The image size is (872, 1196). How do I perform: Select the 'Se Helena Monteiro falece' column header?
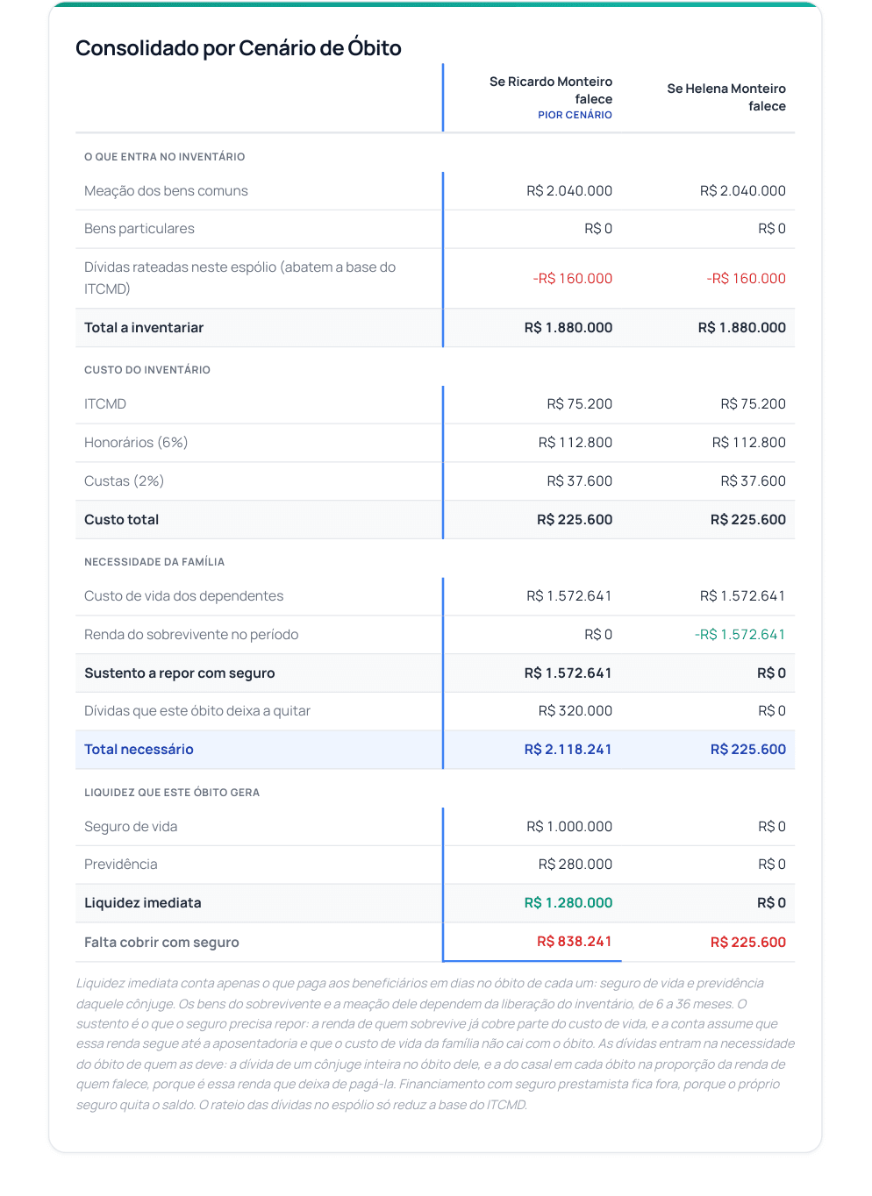tap(726, 97)
